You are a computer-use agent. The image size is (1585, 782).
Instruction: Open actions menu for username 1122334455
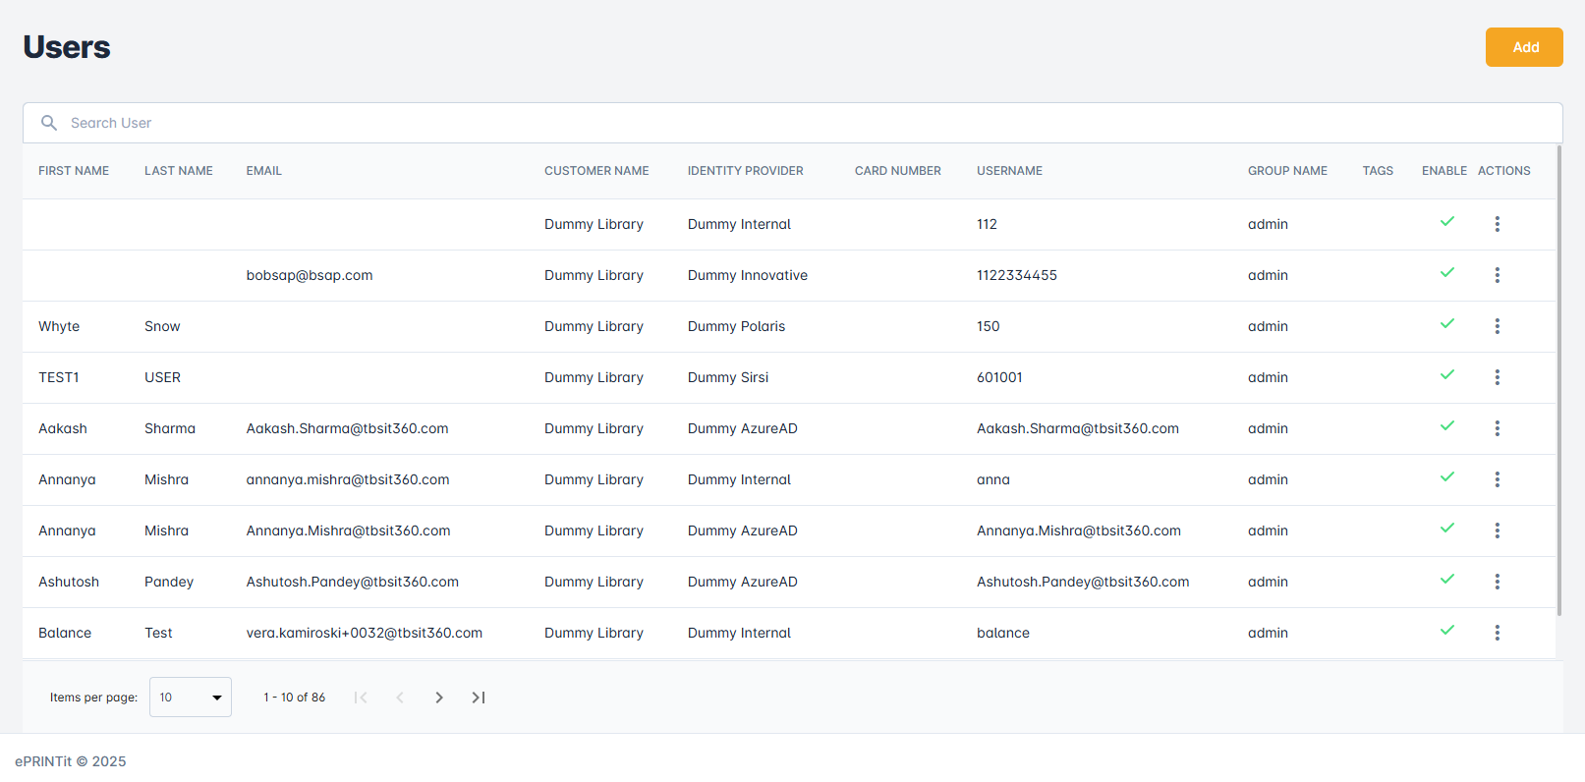pos(1497,275)
